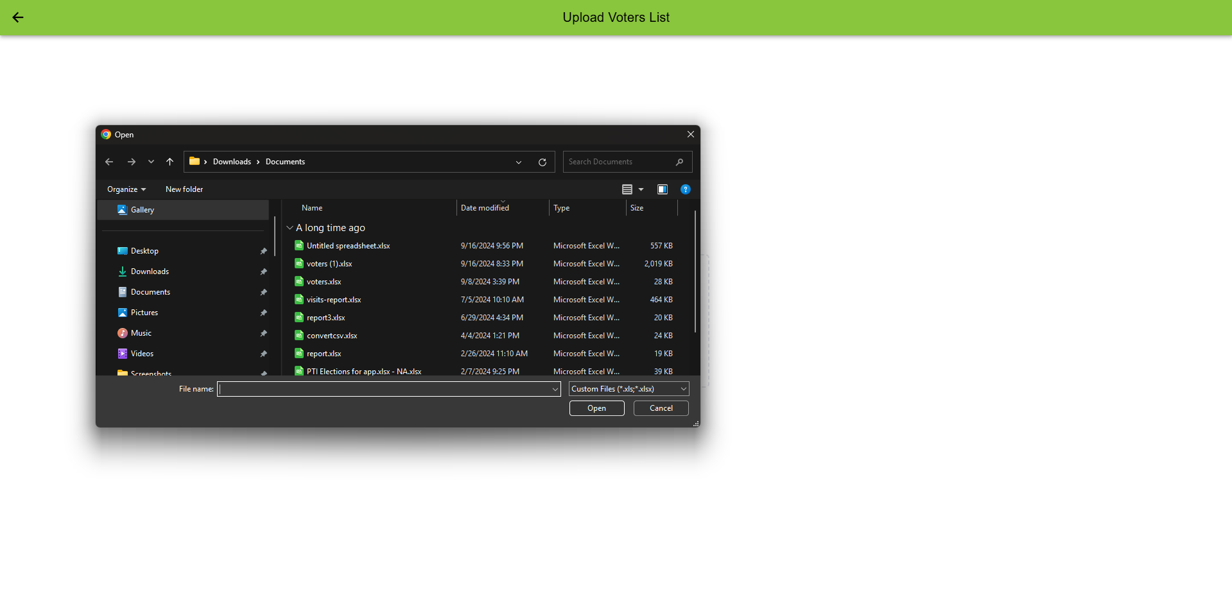
Task: Click the search magnifier icon in Search Documents
Action: 679,162
